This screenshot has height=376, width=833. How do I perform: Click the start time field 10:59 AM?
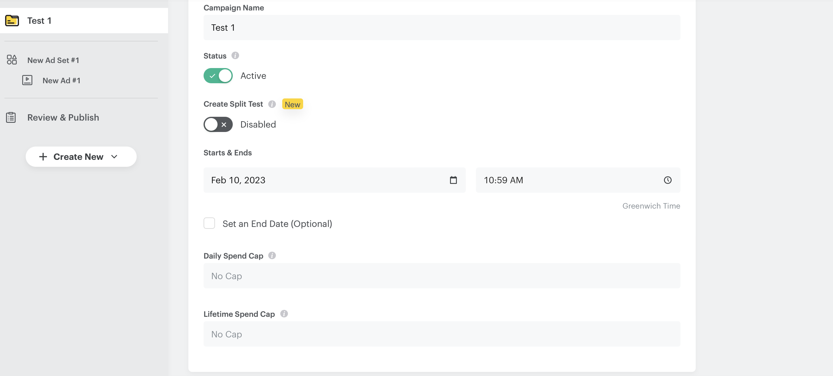point(578,180)
